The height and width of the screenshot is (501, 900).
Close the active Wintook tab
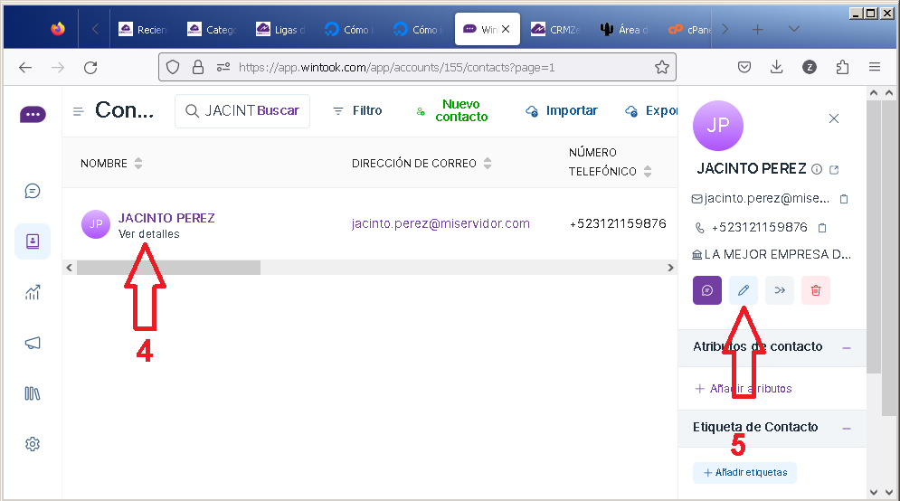pos(506,29)
